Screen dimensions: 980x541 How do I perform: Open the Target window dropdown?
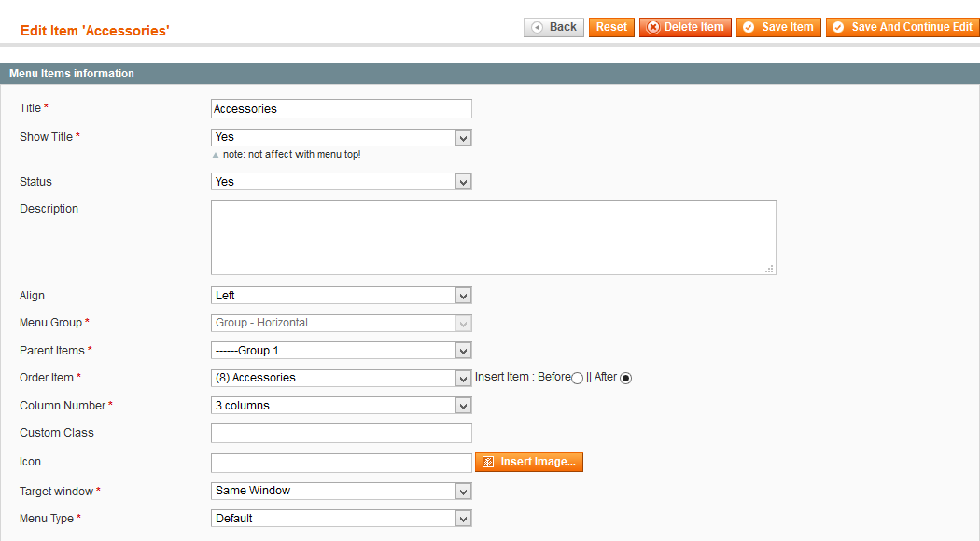342,491
